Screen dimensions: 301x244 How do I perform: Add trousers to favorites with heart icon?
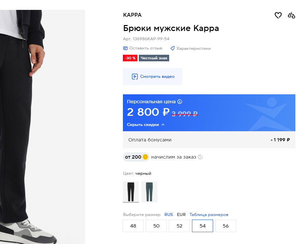pyautogui.click(x=278, y=15)
